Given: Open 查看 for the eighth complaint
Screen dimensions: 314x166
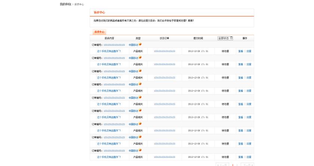Looking at the screenshot, I should 241,144.
